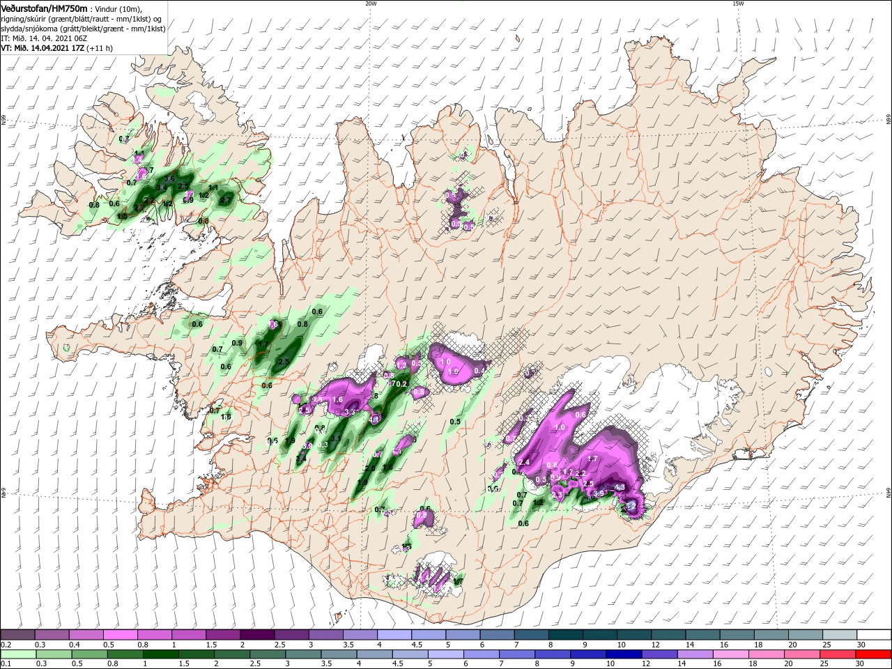Pick the grey-teal 16 snow-scale swatch
Screen dimensions: 892x669
point(737,634)
